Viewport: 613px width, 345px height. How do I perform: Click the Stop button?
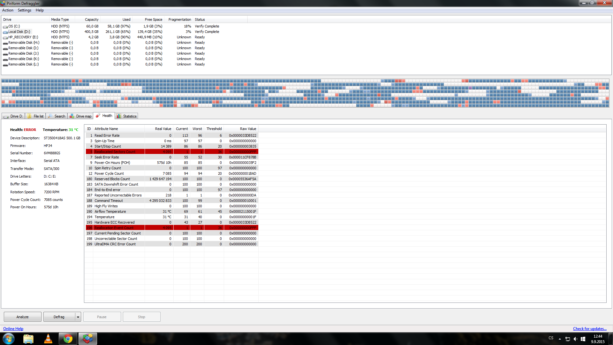[x=141, y=317]
